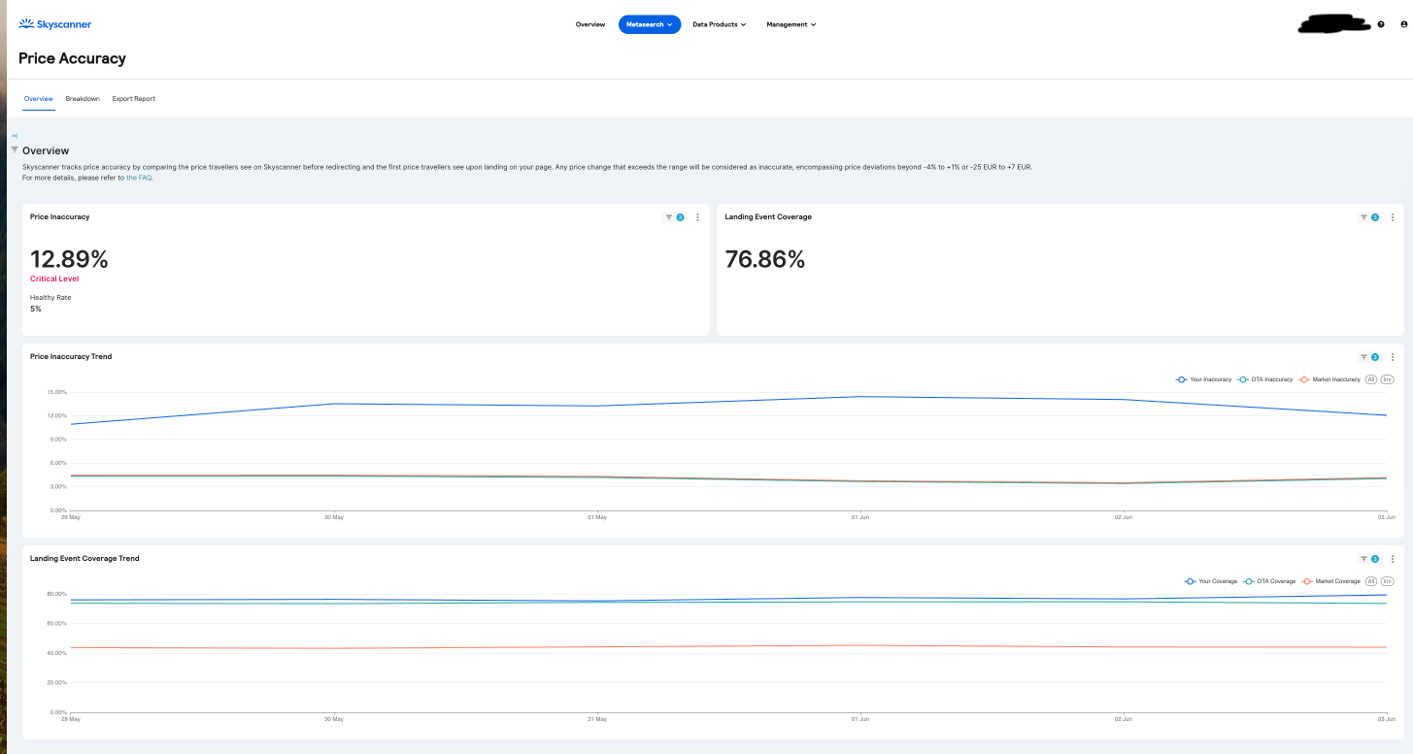Click the 76.86% landing coverage value

pos(765,259)
